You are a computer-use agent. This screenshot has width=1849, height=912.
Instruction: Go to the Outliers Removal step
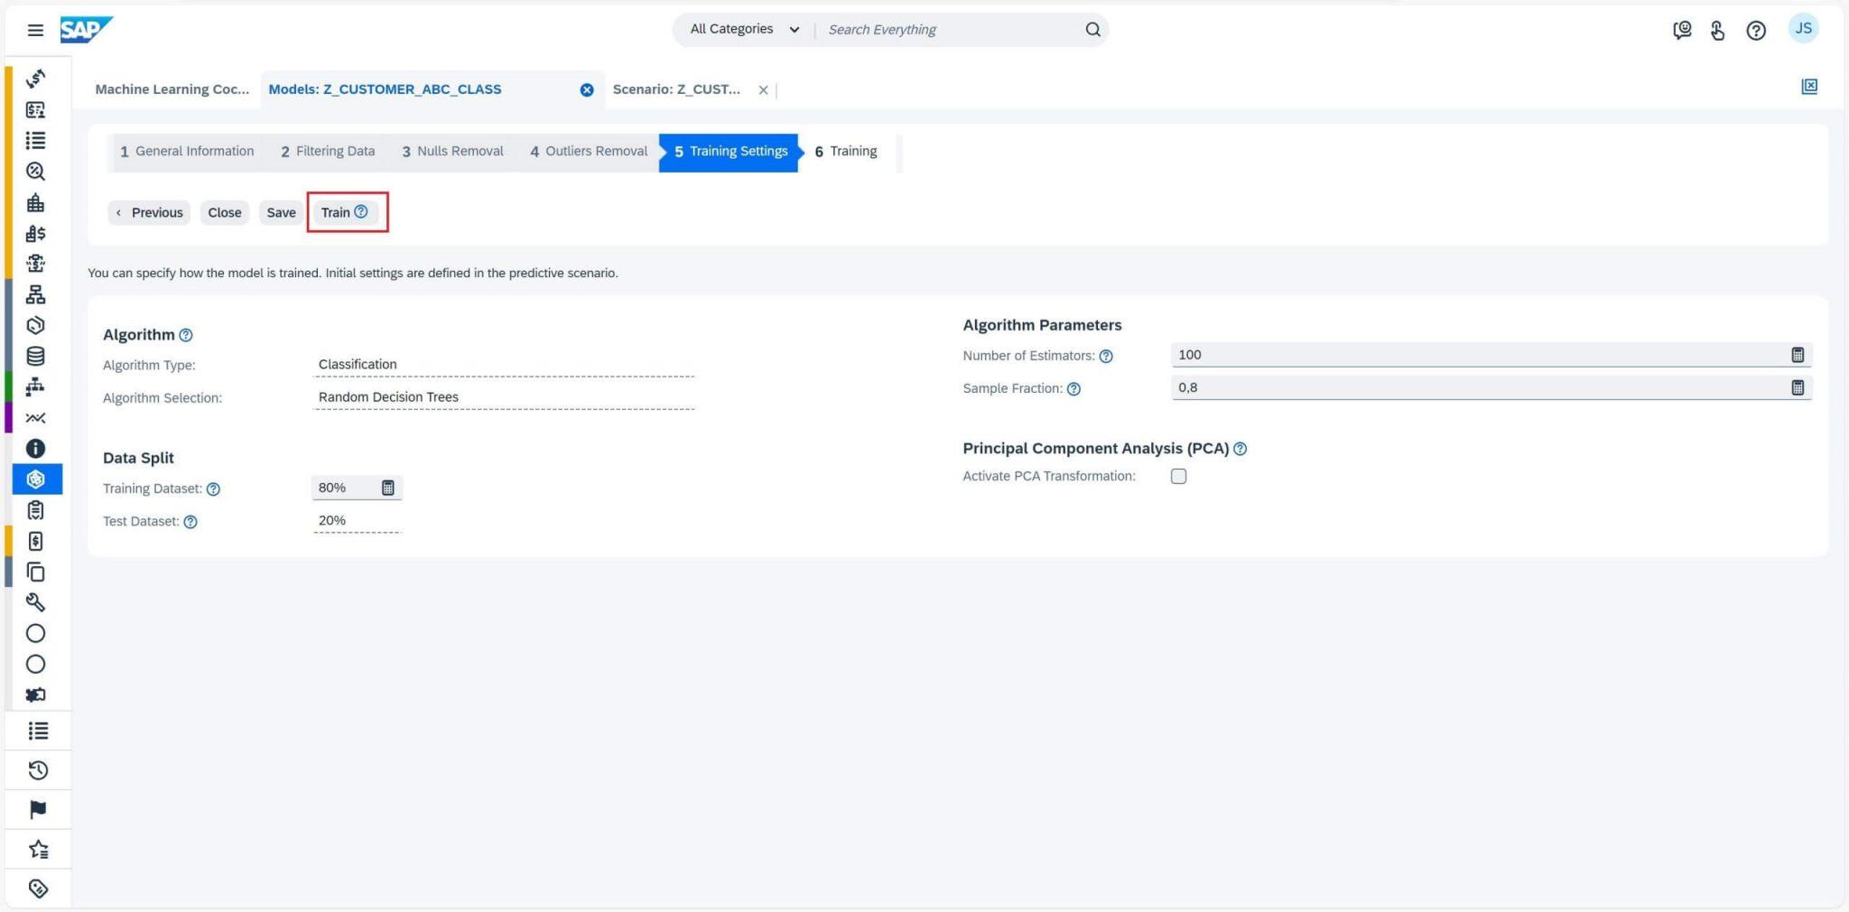pyautogui.click(x=588, y=151)
